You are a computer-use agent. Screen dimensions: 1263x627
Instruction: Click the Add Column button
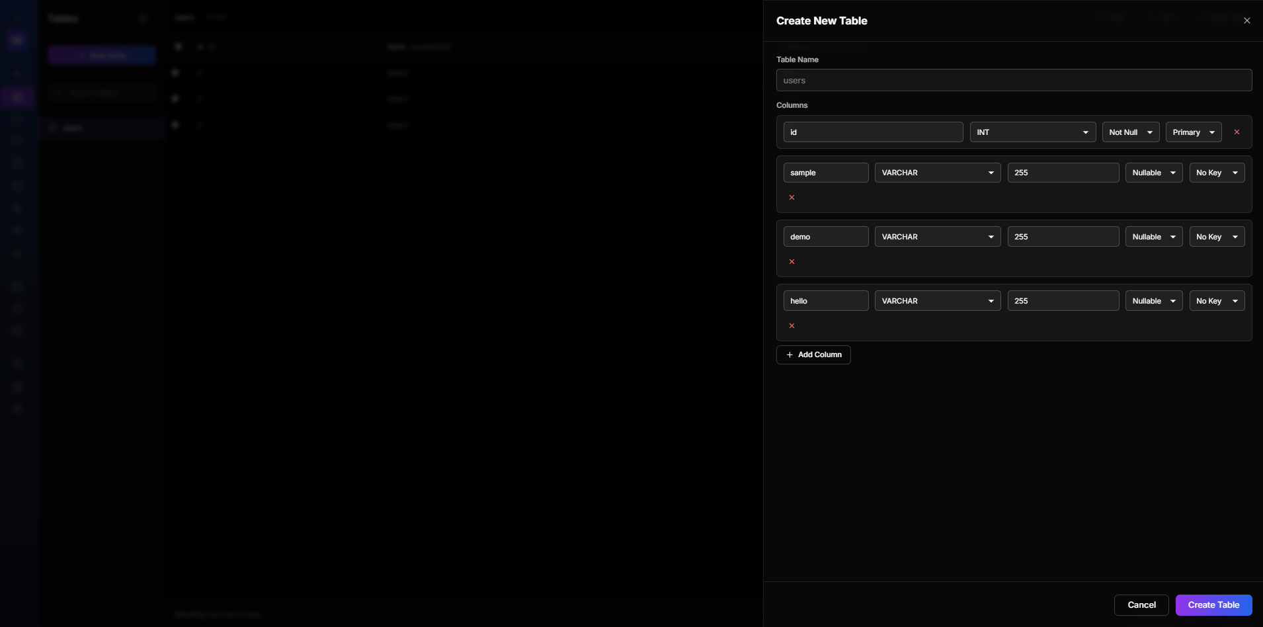click(x=813, y=355)
